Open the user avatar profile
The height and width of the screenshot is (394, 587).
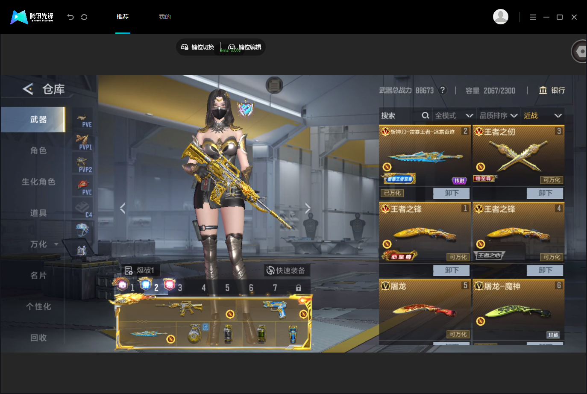pyautogui.click(x=501, y=17)
